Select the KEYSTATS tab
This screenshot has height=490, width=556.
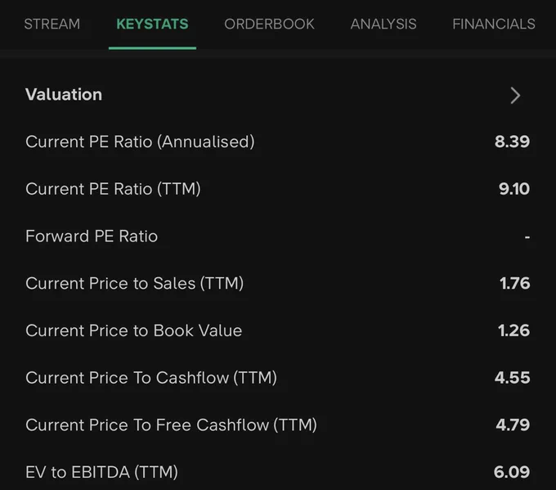tap(152, 24)
